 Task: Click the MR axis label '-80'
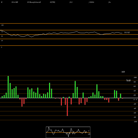[135, 117]
